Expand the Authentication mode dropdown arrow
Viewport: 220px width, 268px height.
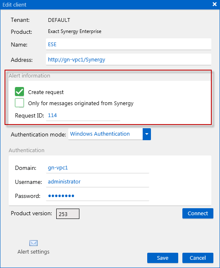point(147,134)
